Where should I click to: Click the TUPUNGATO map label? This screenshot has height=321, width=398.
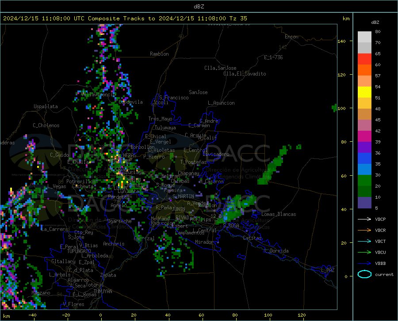79,251
